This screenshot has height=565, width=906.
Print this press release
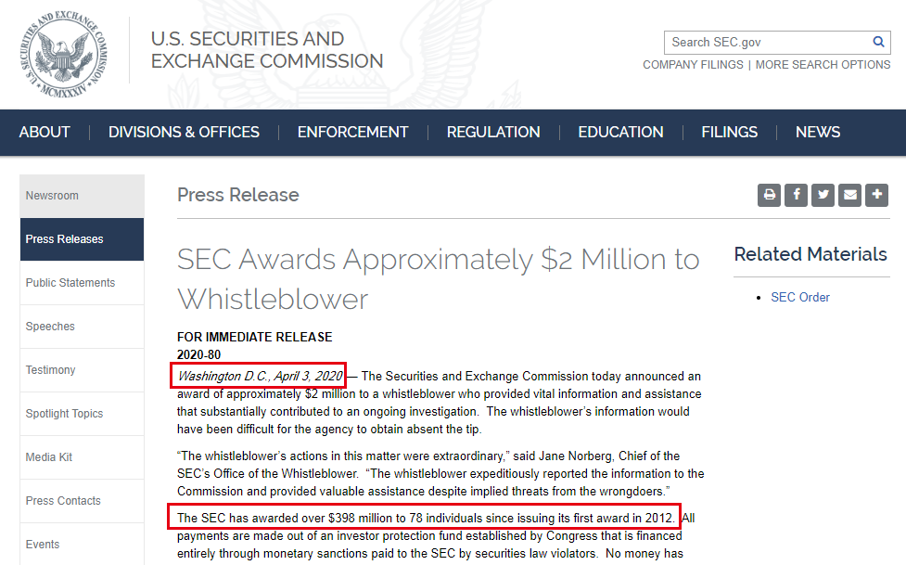[769, 195]
